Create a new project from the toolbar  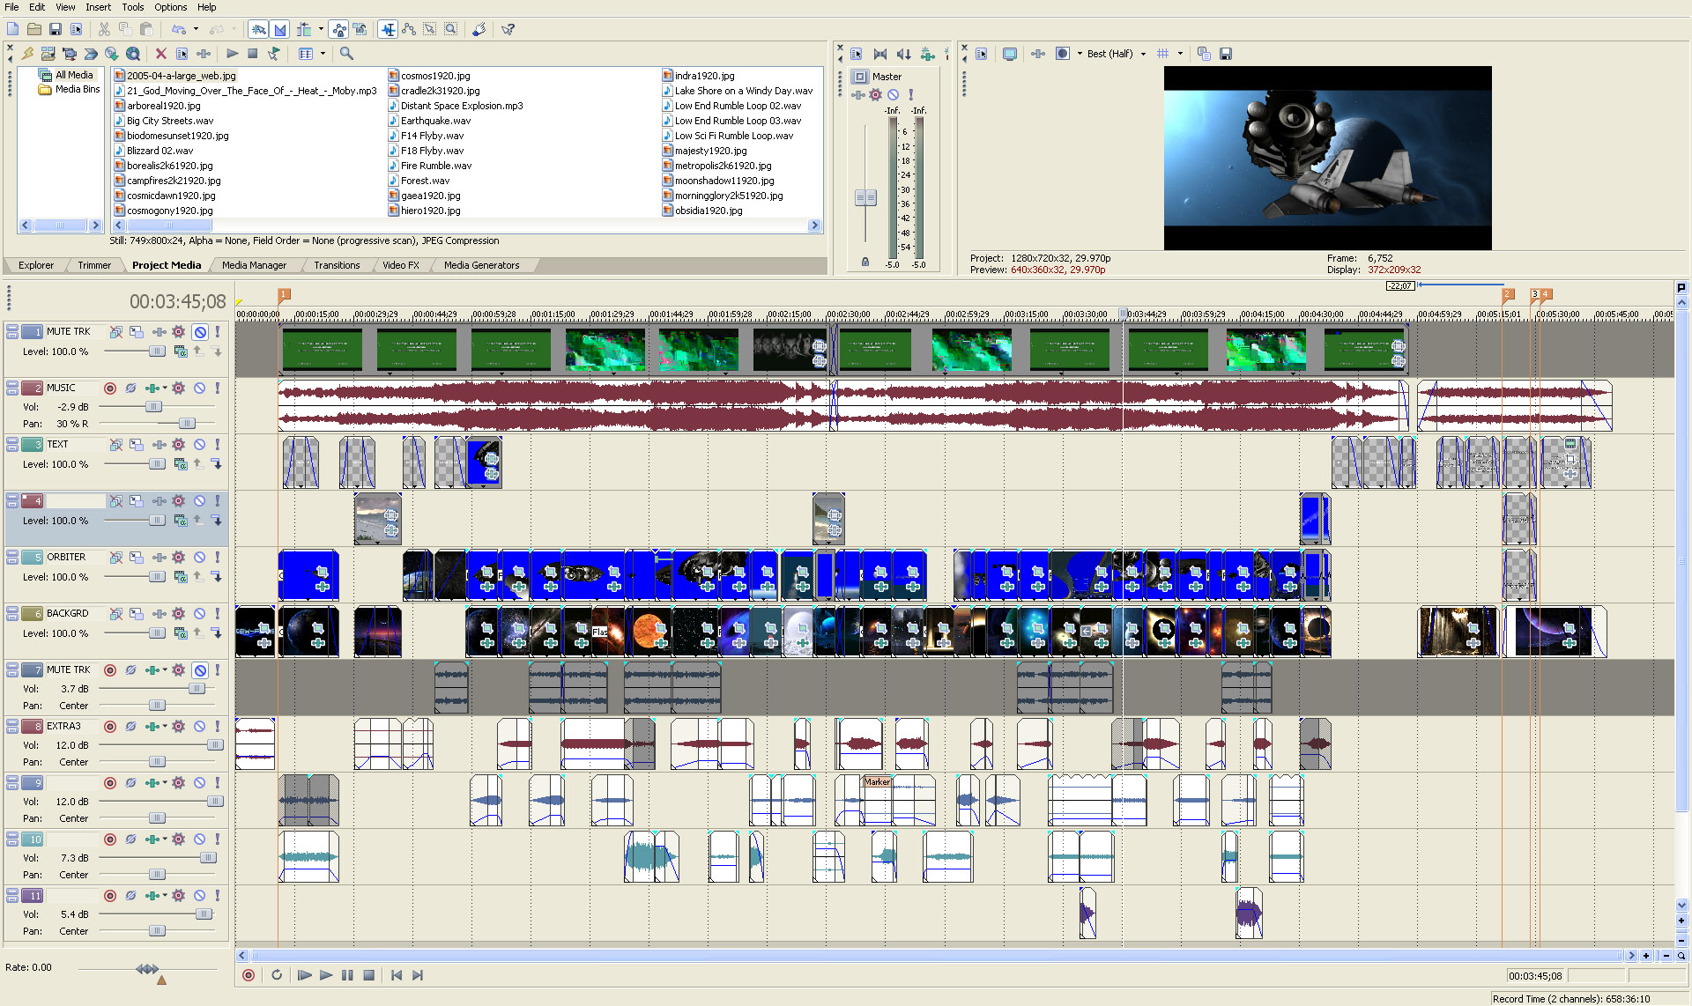[12, 29]
